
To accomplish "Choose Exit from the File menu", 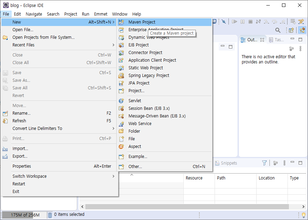I will 59,191.
